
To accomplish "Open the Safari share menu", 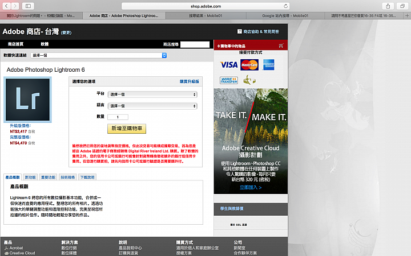I will coord(388,6).
